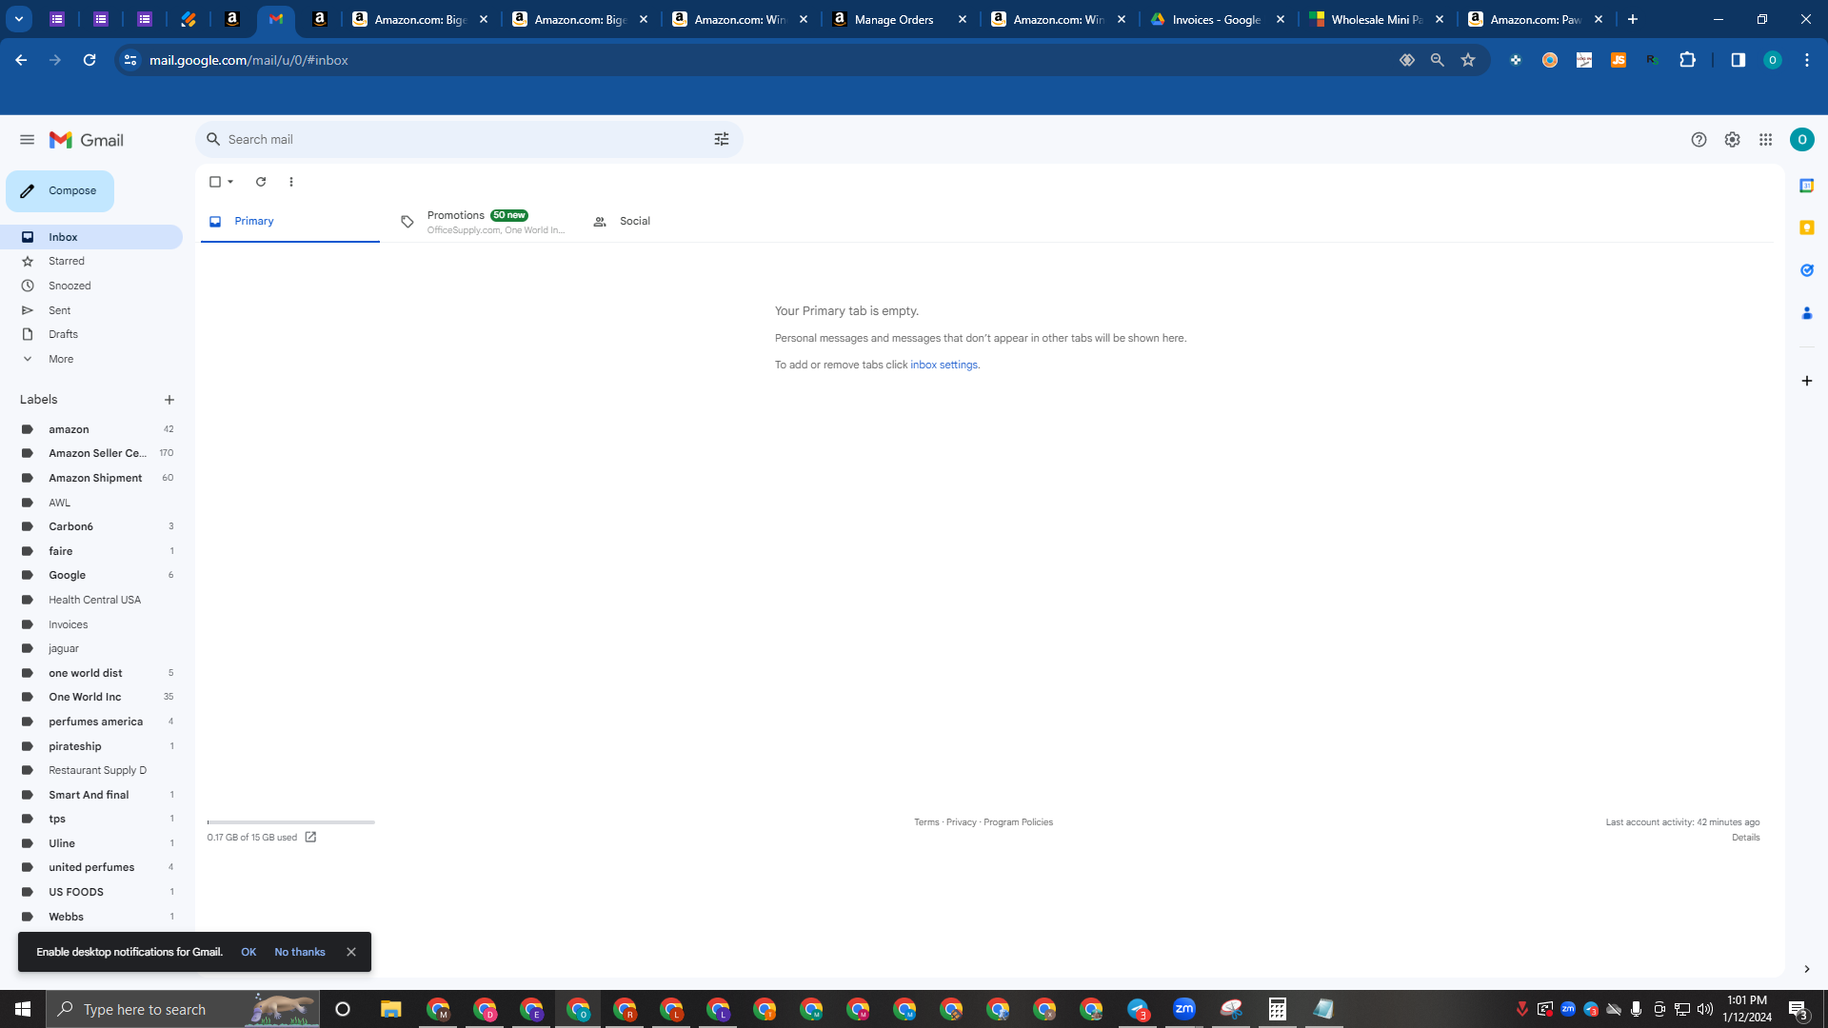The height and width of the screenshot is (1028, 1828).
Task: Switch to the Wholesale Mini Pa tab
Action: pyautogui.click(x=1378, y=19)
